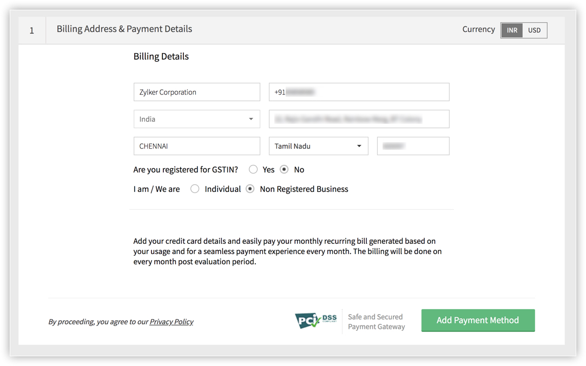
Task: Focus the +91 phone number field
Action: tap(359, 92)
